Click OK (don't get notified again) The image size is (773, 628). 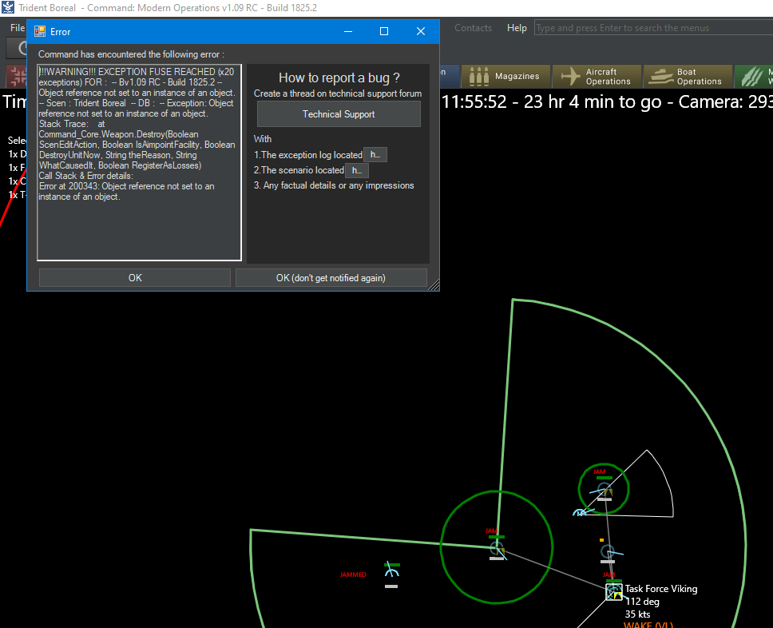(x=331, y=278)
